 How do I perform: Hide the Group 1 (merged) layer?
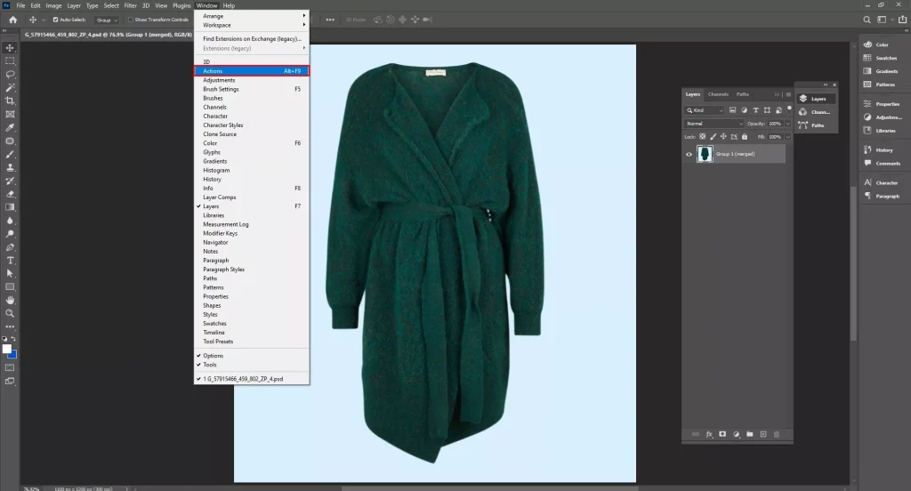tap(689, 154)
